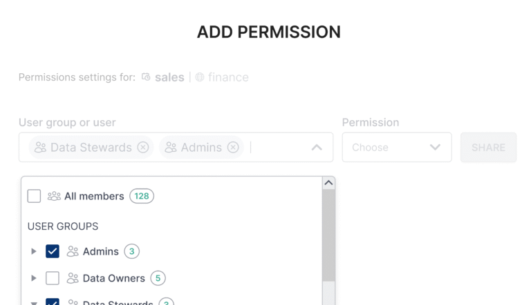Remove the Data Stewards chip
The width and height of the screenshot is (531, 305).
(143, 147)
